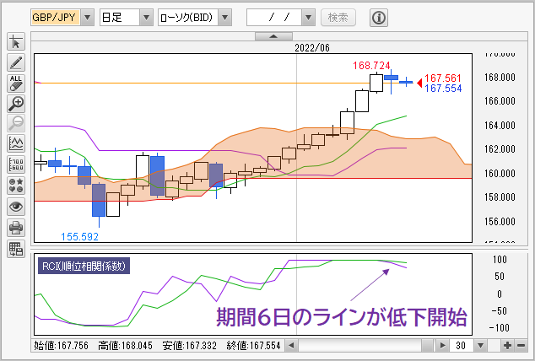Click the date input field
The height and width of the screenshot is (361, 535).
(274, 18)
